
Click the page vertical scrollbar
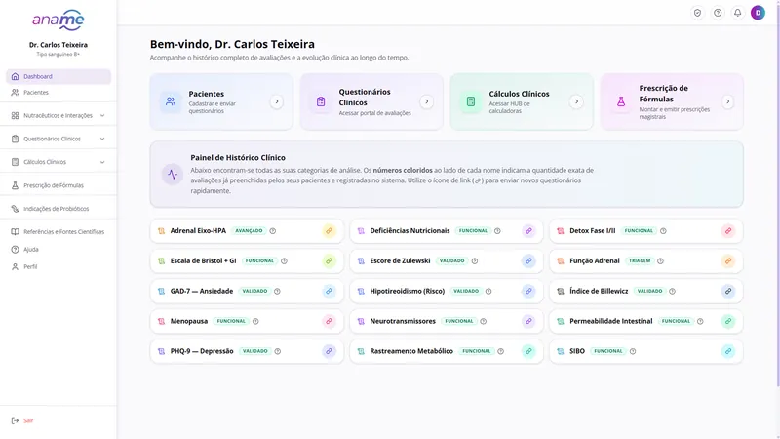coord(778,194)
